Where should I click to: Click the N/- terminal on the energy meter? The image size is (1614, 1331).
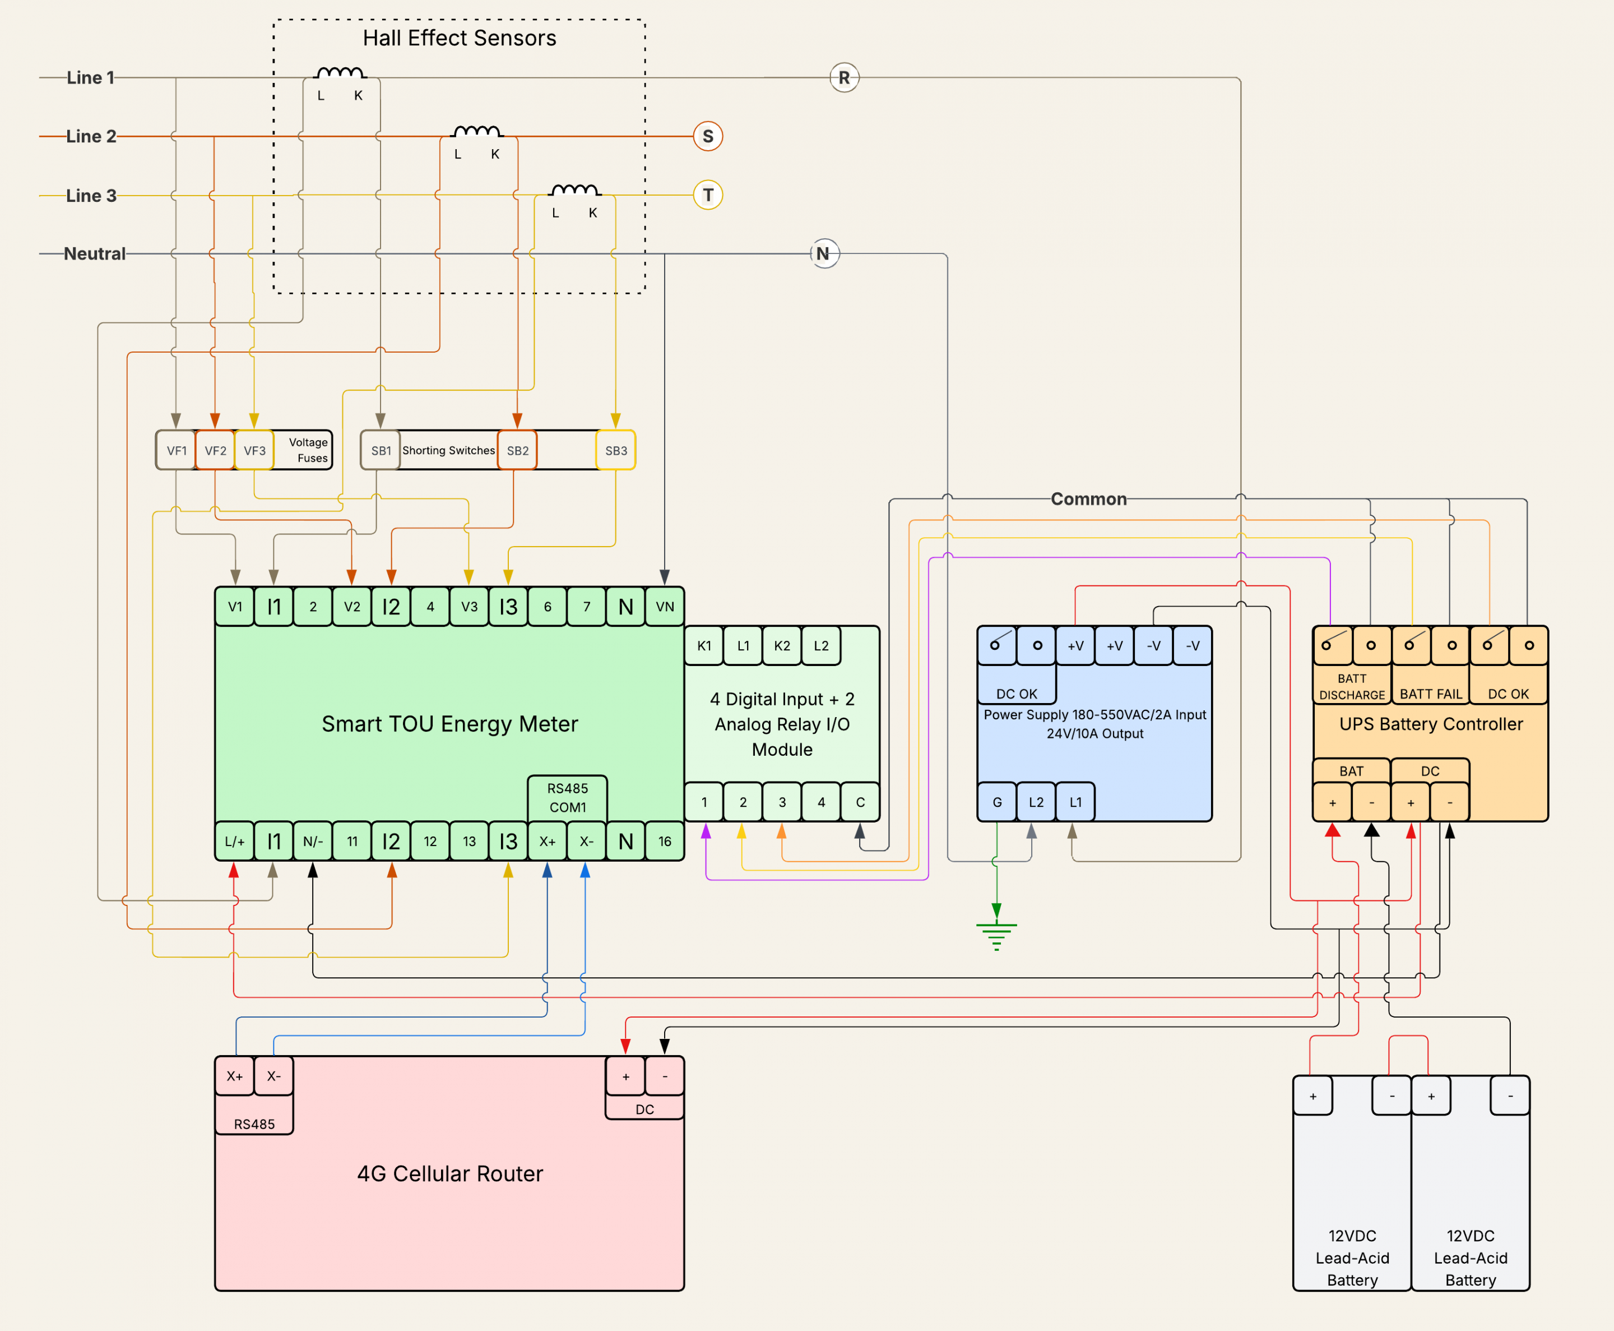click(313, 841)
